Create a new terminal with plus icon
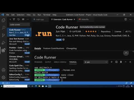 (112, 62)
